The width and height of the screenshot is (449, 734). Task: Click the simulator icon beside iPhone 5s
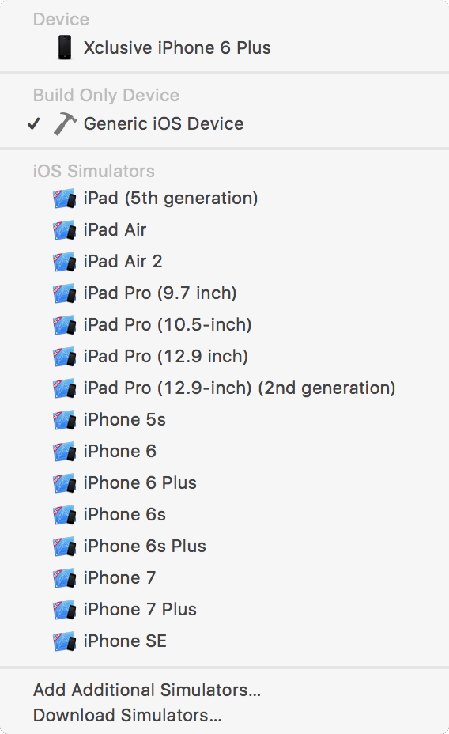tap(65, 420)
